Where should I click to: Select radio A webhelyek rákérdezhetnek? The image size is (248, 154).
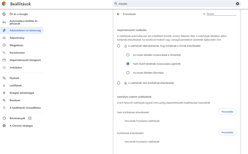(x=119, y=46)
